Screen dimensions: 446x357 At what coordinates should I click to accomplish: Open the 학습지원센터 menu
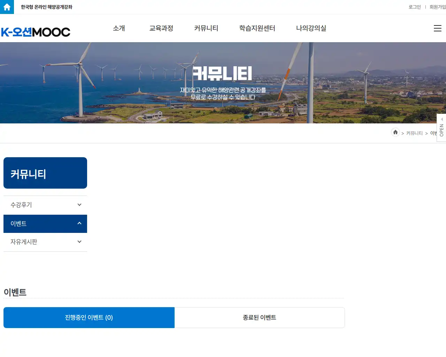pyautogui.click(x=257, y=28)
